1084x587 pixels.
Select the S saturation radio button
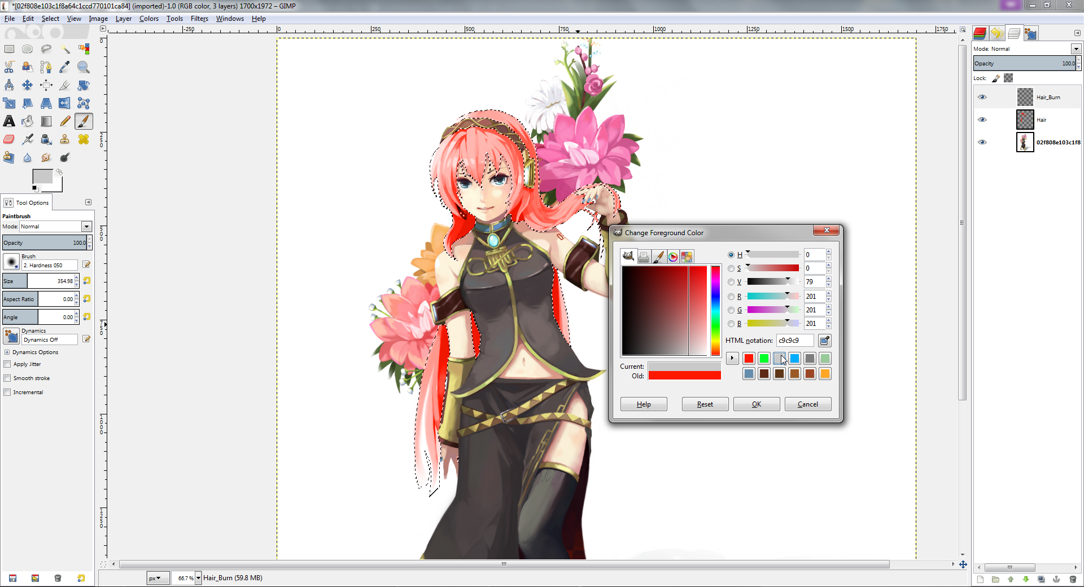(731, 268)
